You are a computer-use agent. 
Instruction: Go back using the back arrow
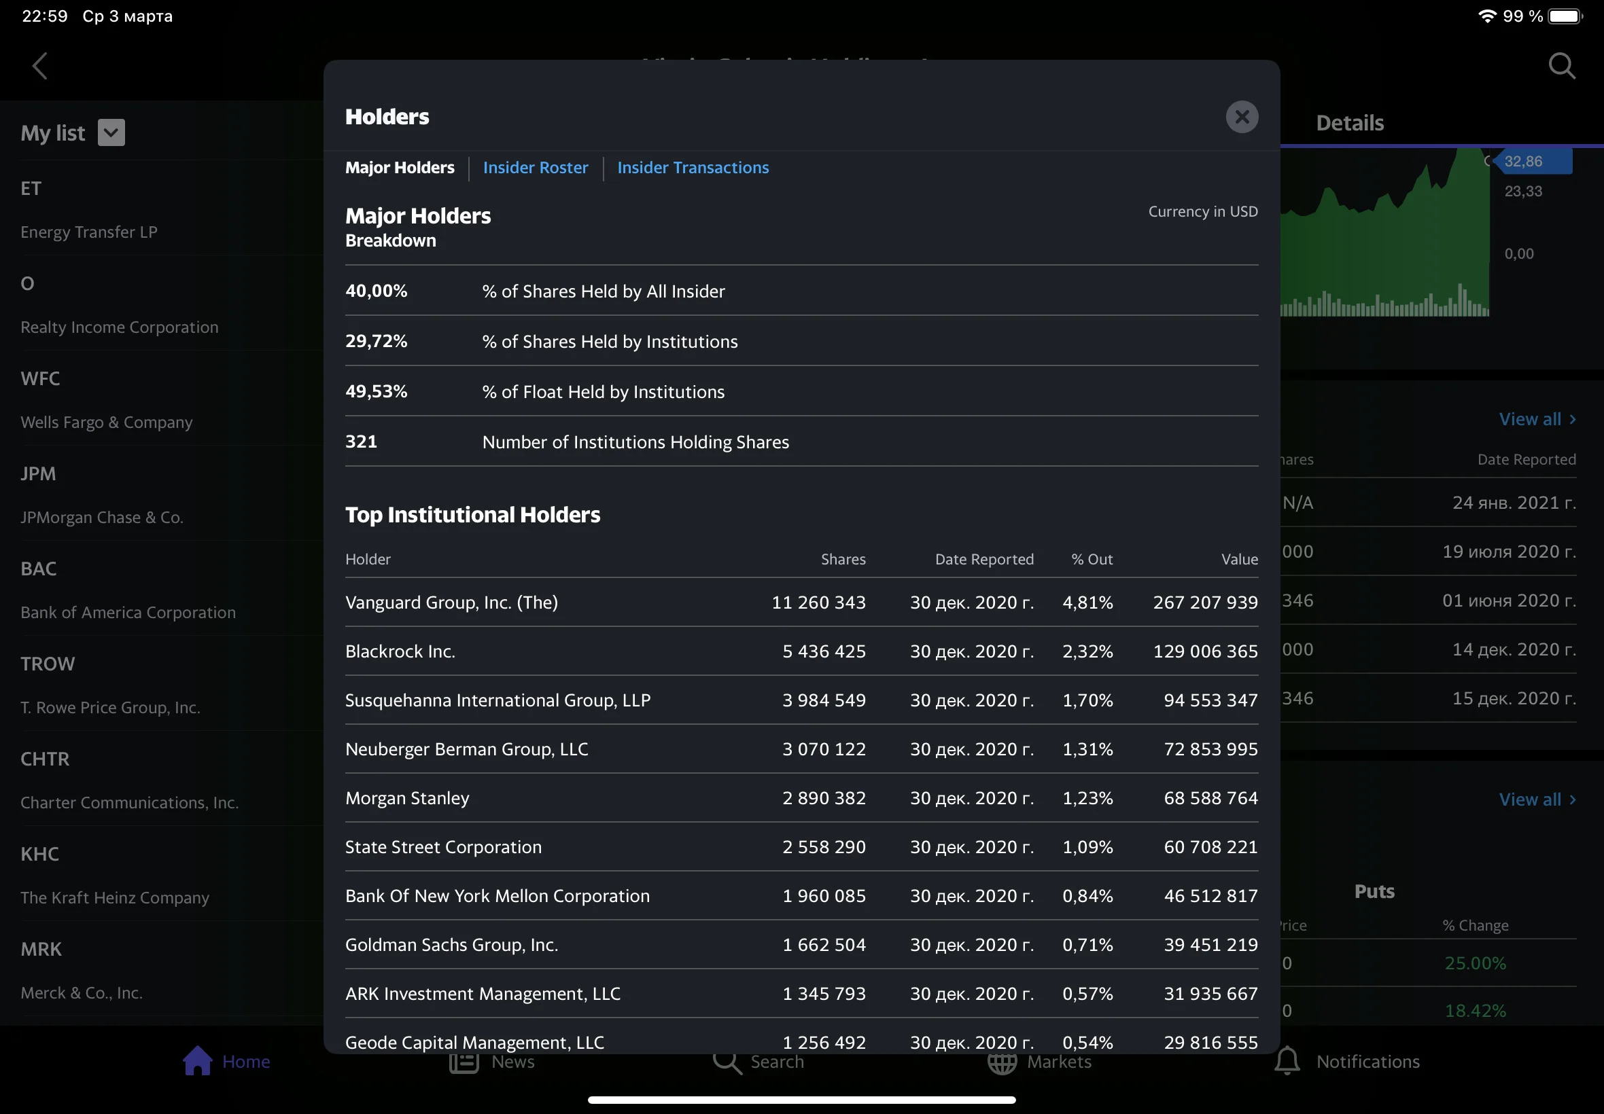point(40,67)
